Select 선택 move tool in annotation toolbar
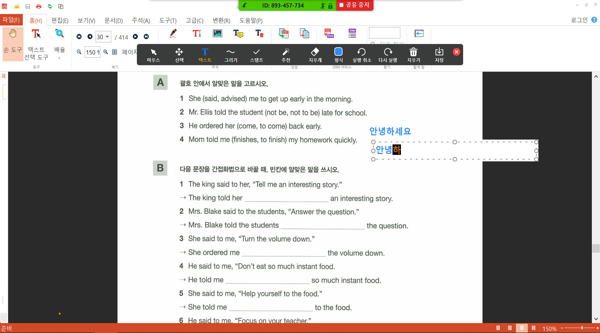The height and width of the screenshot is (333, 600). (179, 55)
